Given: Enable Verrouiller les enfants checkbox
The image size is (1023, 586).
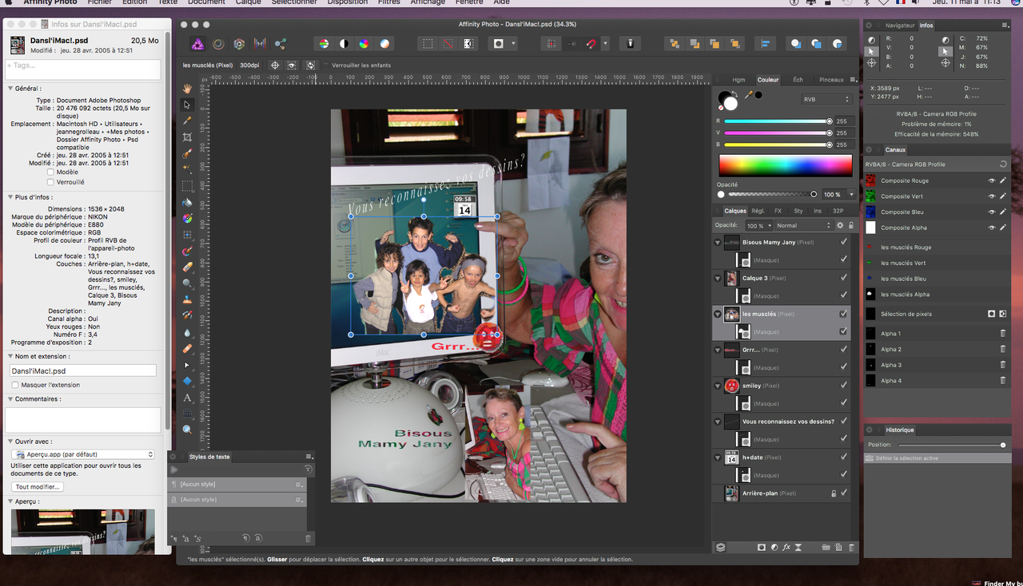Looking at the screenshot, I should [324, 65].
